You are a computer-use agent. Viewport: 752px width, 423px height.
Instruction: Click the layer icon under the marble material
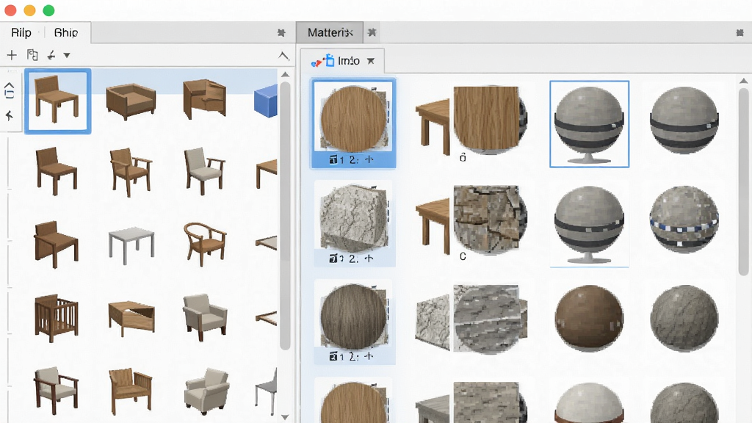pyautogui.click(x=333, y=258)
